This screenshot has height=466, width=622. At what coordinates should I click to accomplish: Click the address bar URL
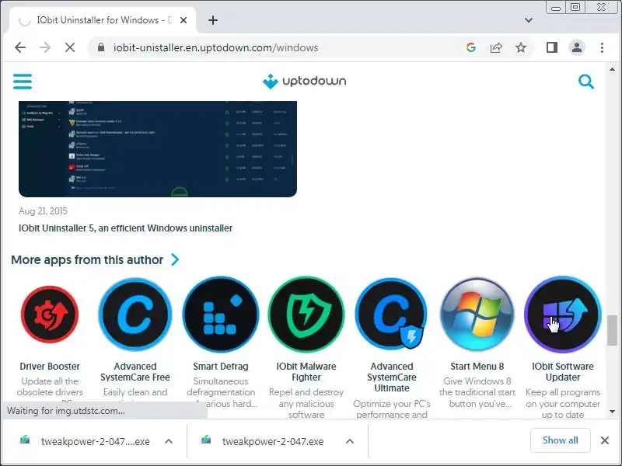pos(216,47)
